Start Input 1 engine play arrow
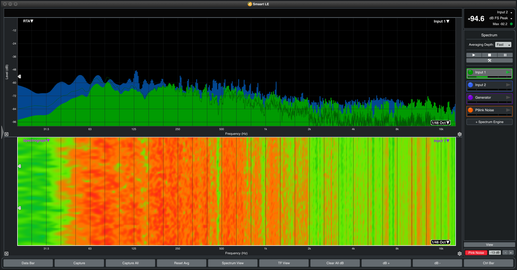Image resolution: width=517 pixels, height=270 pixels. tap(508, 72)
